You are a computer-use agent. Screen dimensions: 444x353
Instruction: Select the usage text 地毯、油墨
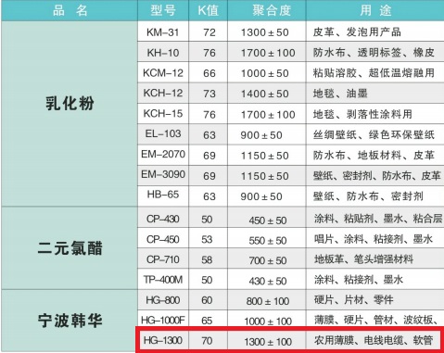click(x=340, y=94)
